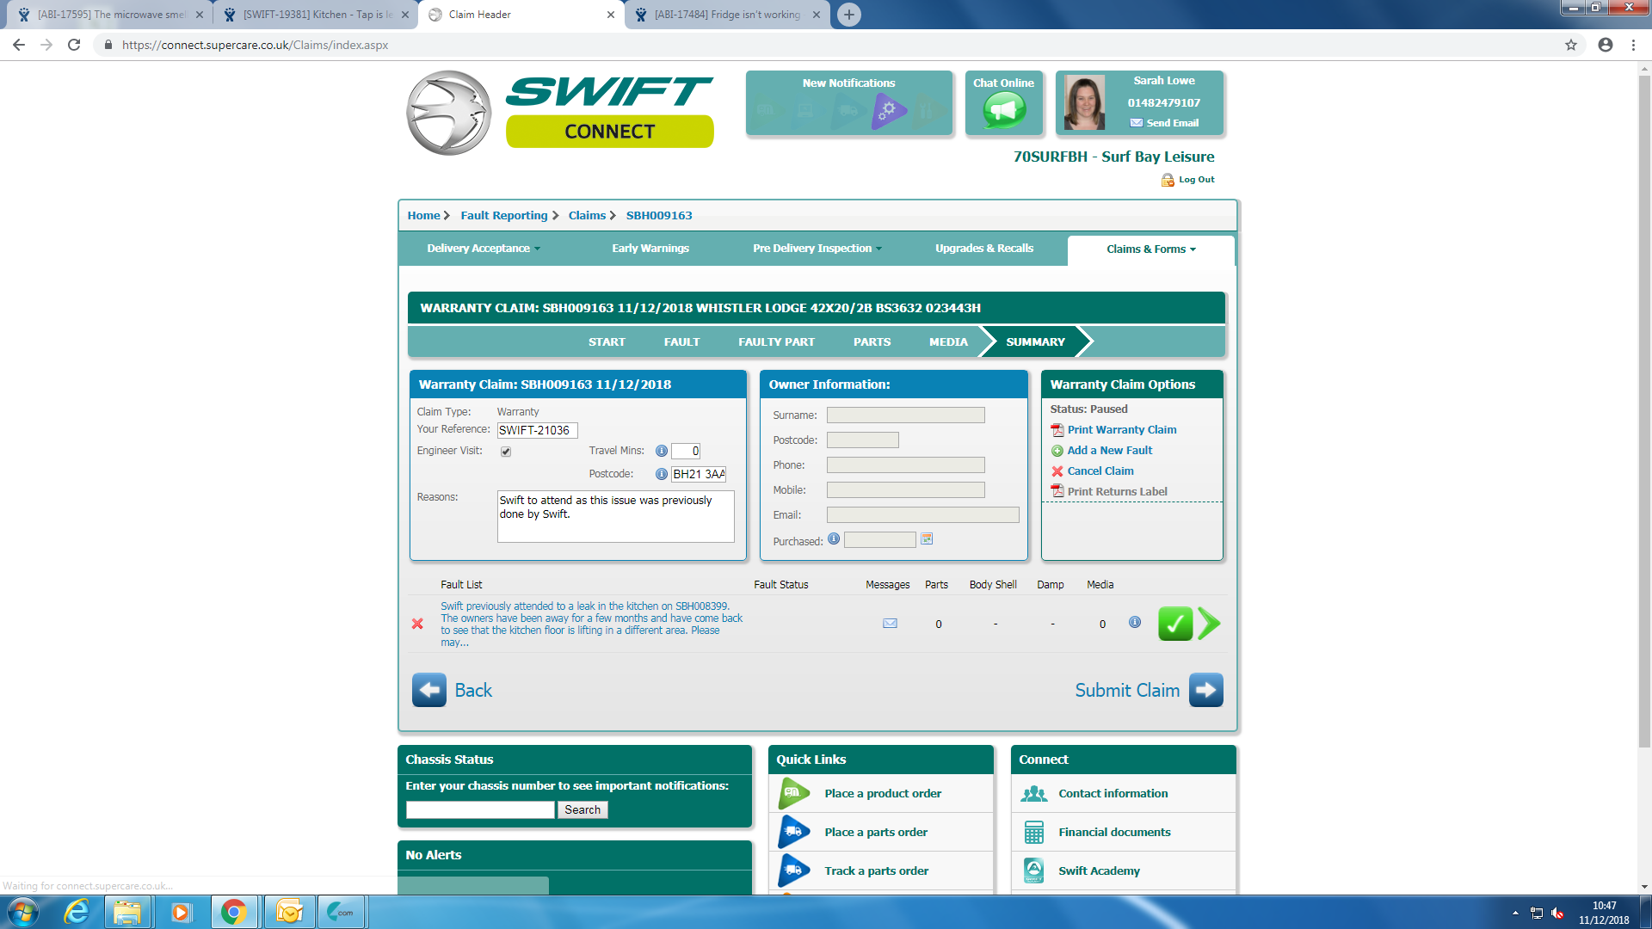Click the Print Warranty Claim link
The height and width of the screenshot is (929, 1652).
[1121, 430]
